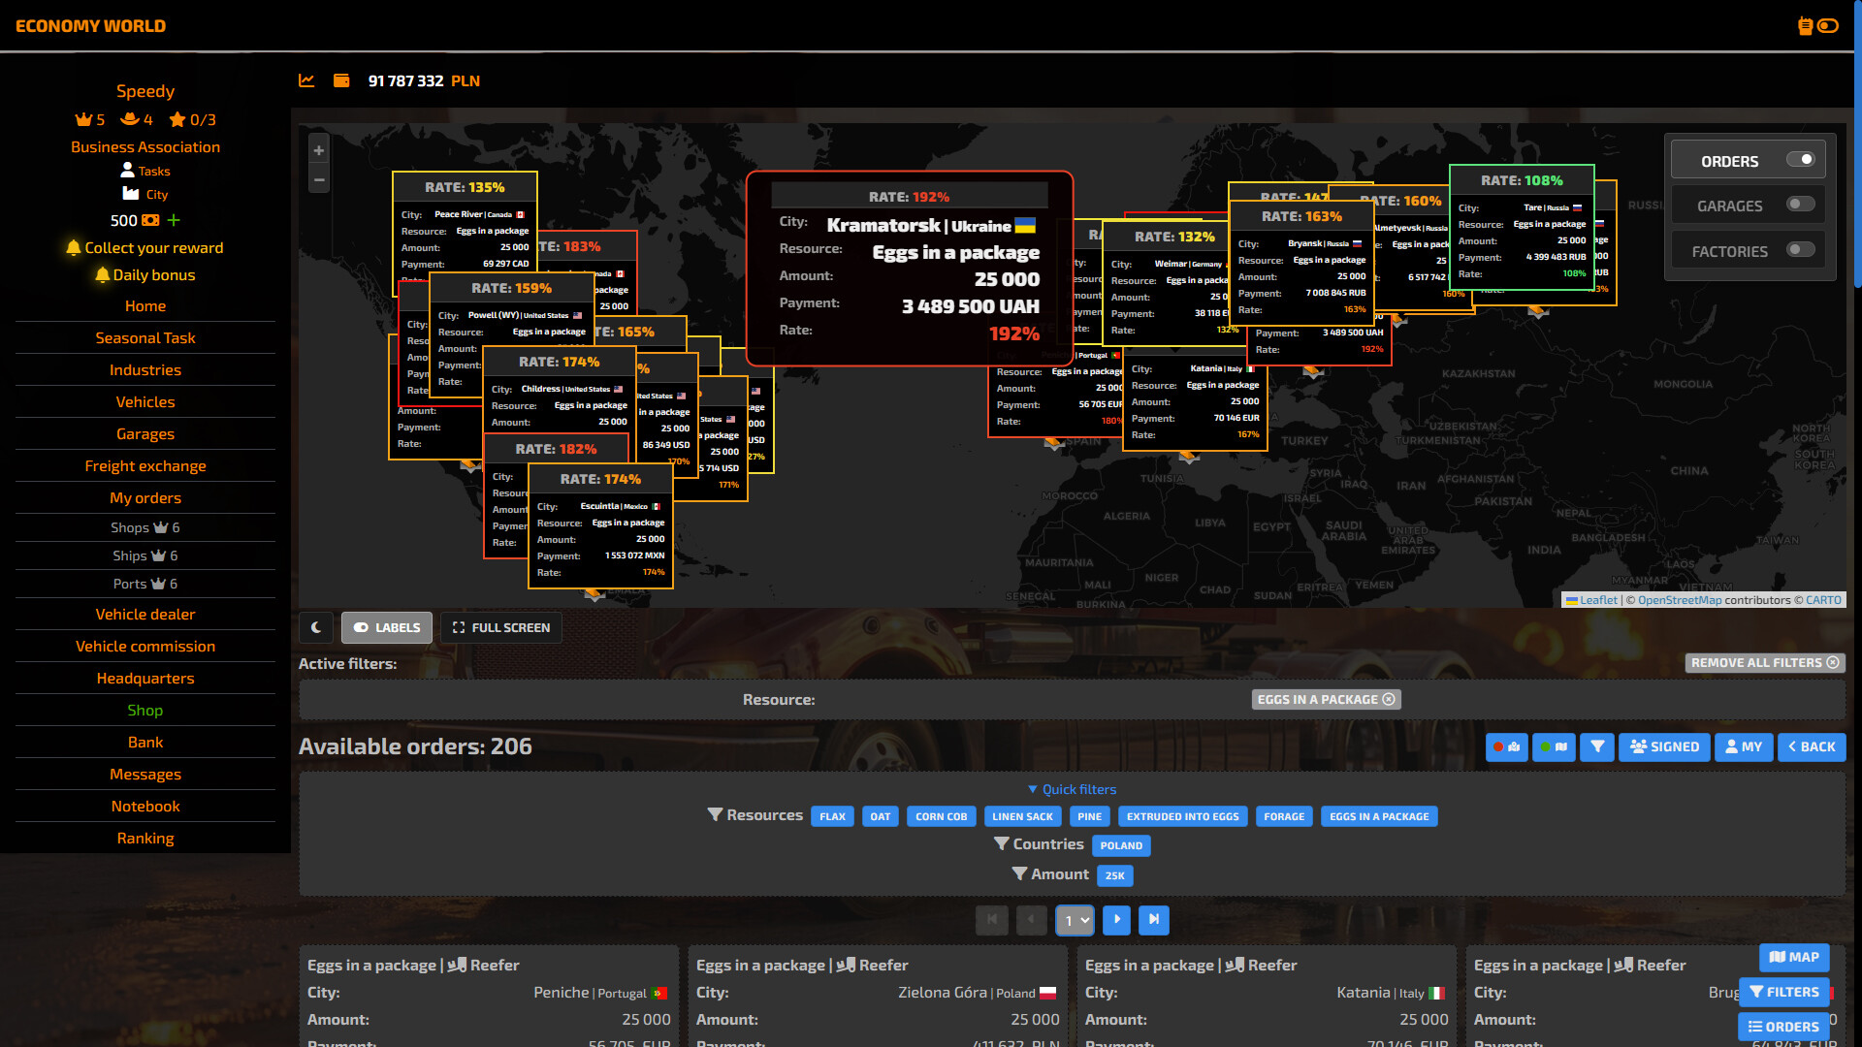Enable the GARAGES map layer switch
This screenshot has width=1862, height=1047.
[x=1800, y=205]
